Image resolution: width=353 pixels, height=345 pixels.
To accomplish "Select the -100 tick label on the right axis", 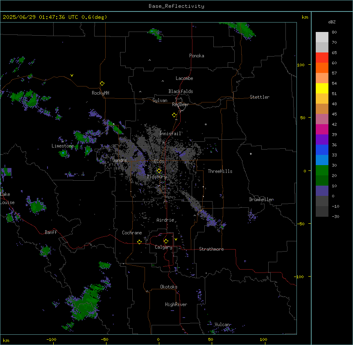I will click(x=299, y=277).
